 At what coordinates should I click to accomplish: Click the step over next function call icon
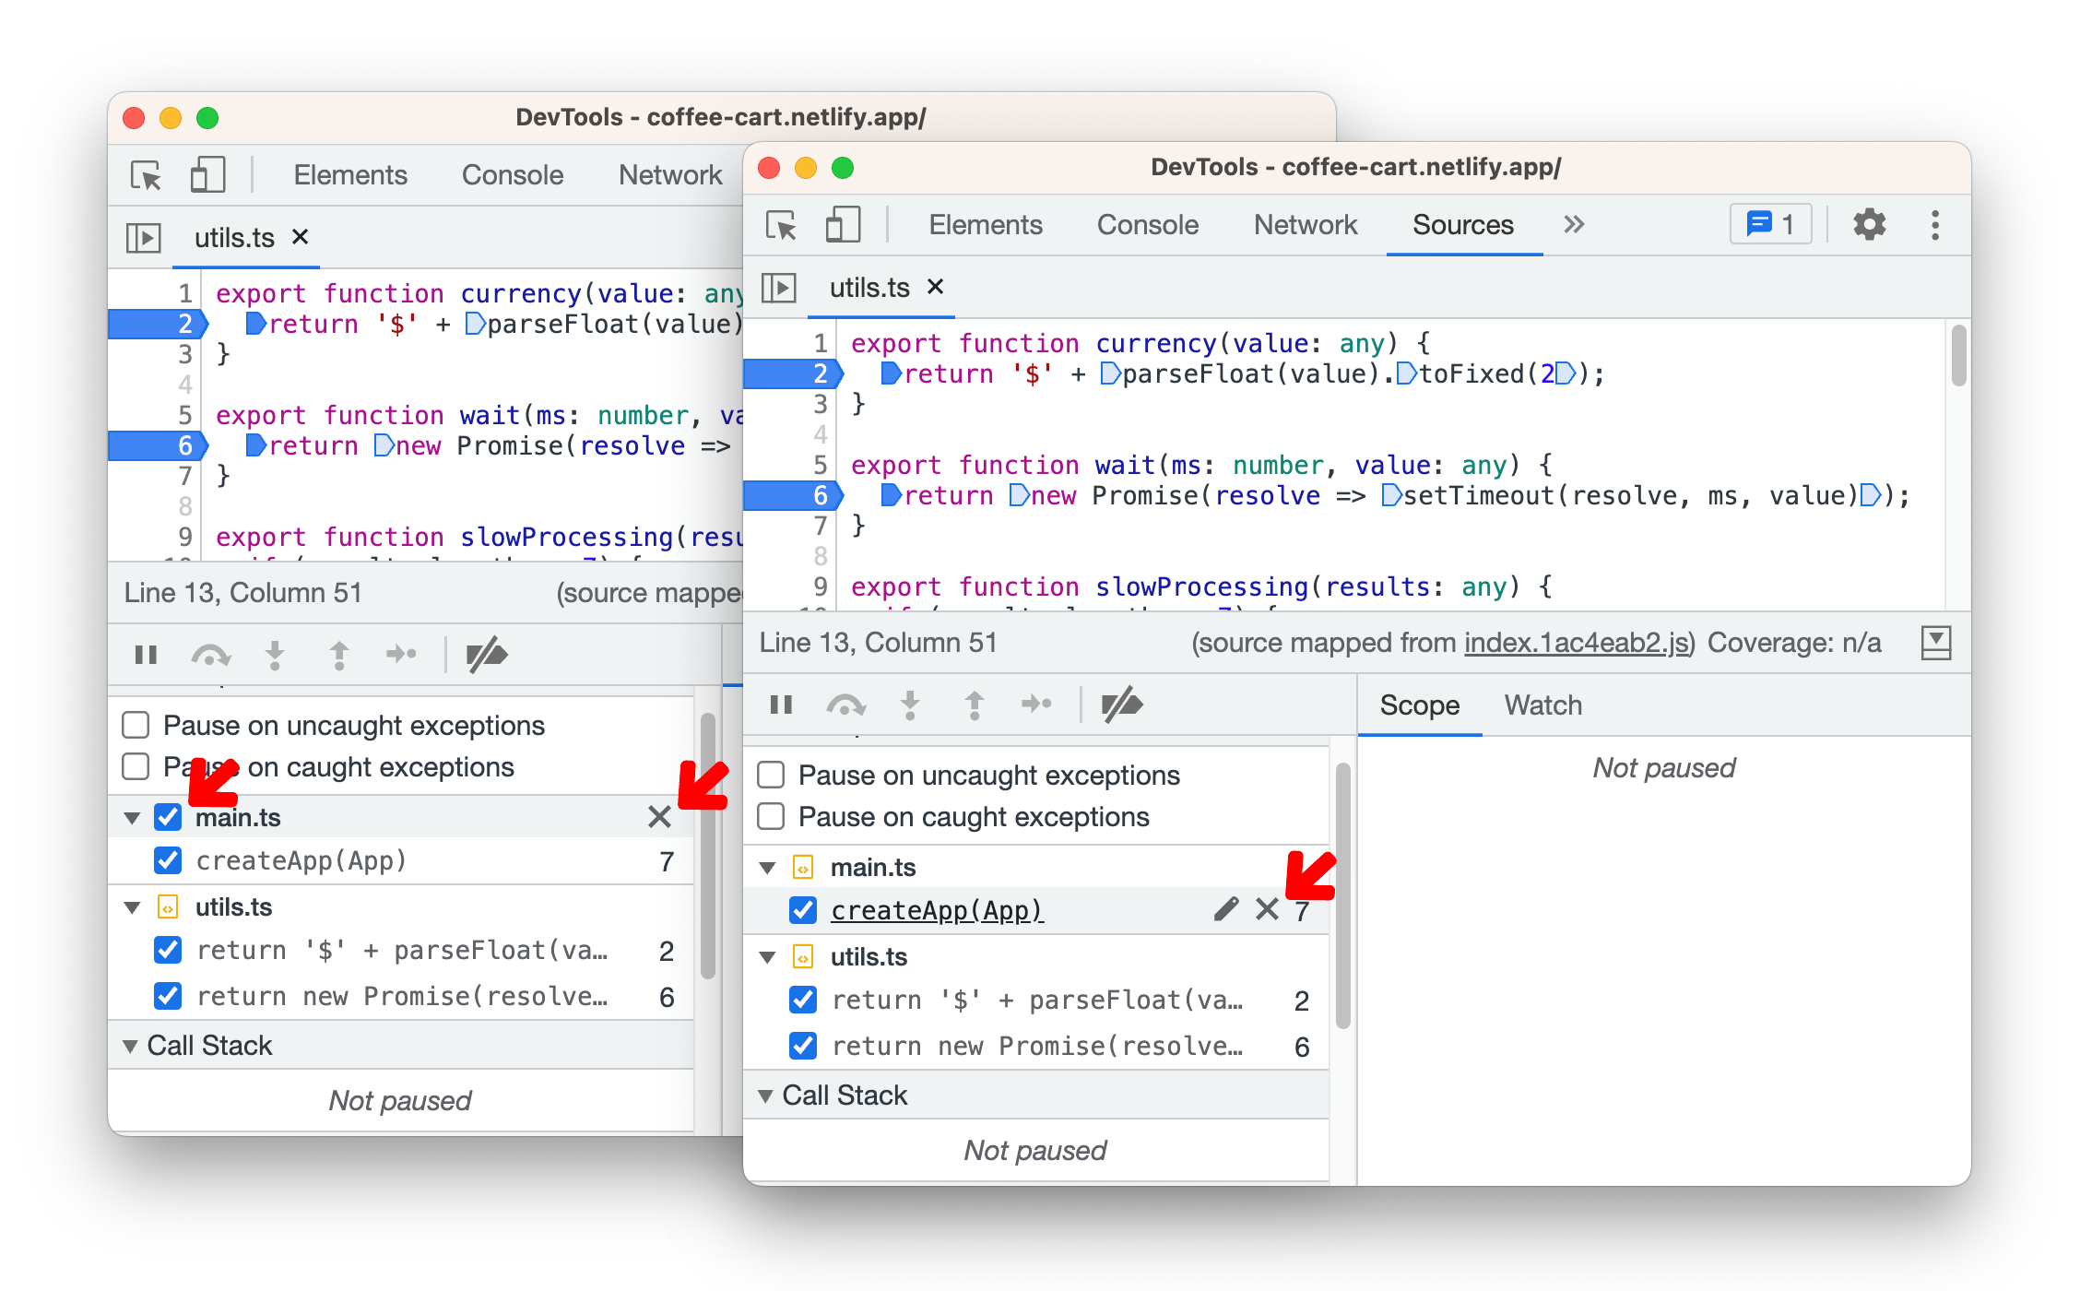point(846,705)
